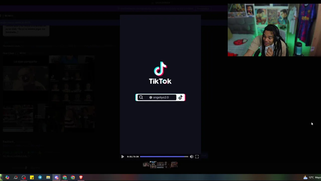Click the 0:31 / 0:34 time readout

(133, 157)
